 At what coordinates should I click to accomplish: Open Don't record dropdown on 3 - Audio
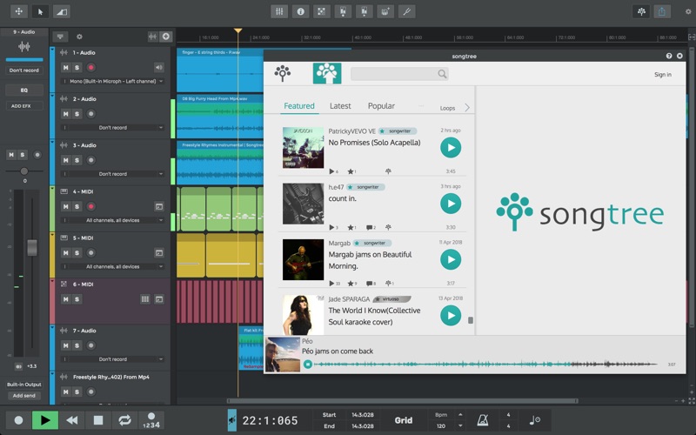pos(113,174)
